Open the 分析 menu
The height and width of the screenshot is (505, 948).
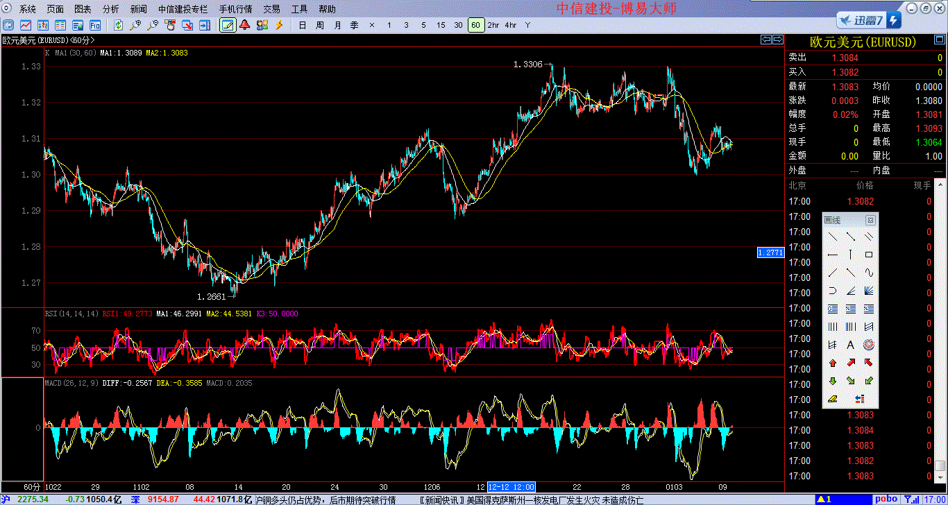click(x=110, y=9)
